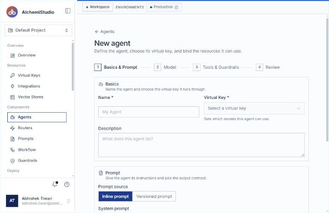Viewport: 329px width, 213px height.
Task: Collapse the sidebar panel icon
Action: click(x=68, y=11)
